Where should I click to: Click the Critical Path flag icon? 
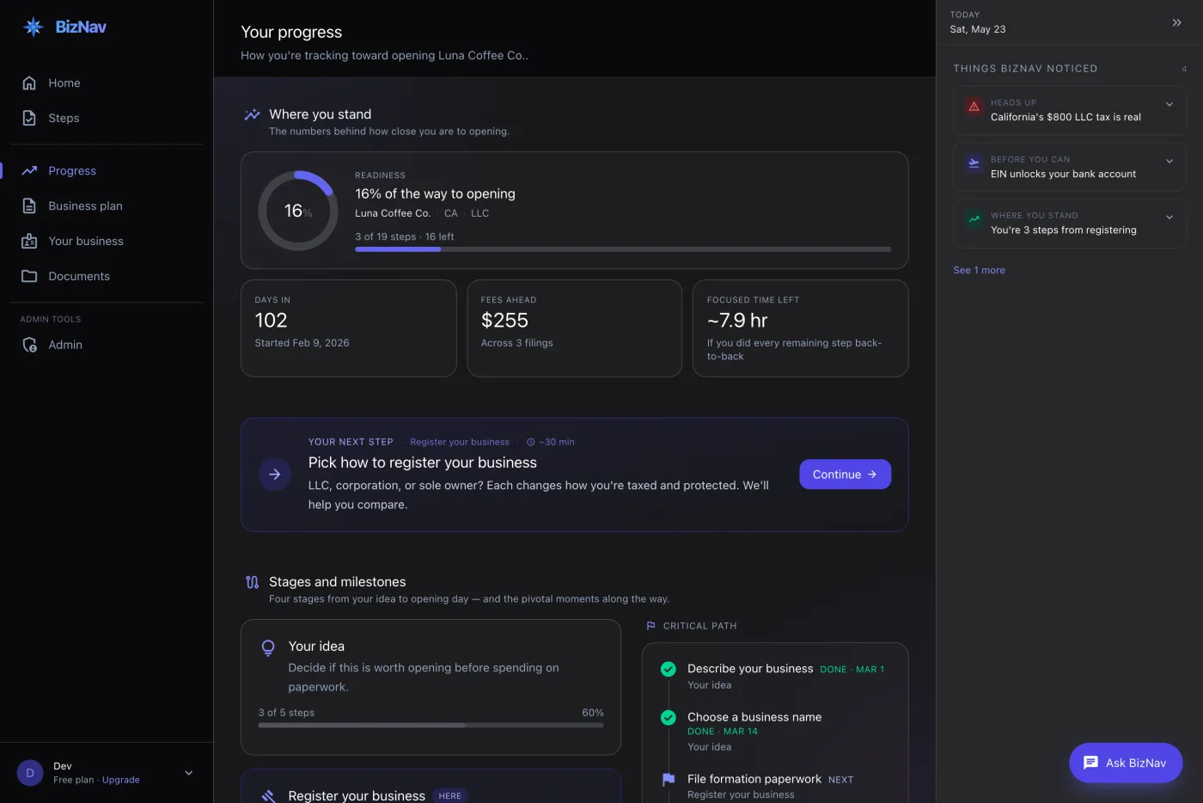pos(650,626)
